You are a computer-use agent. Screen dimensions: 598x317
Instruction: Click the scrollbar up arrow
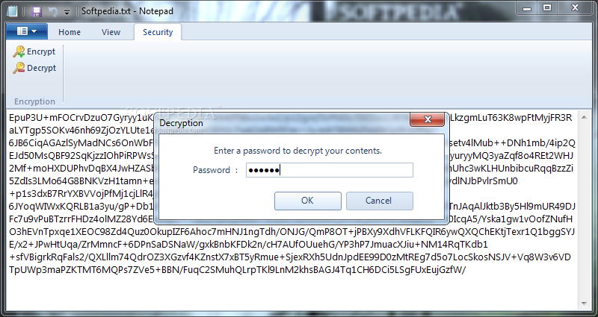[x=585, y=117]
